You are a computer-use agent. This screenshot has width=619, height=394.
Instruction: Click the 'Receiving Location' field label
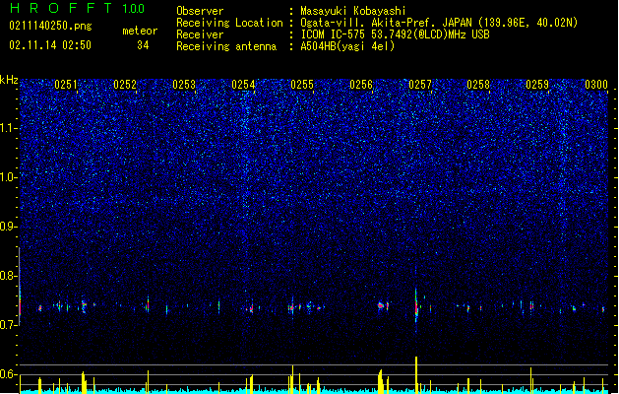[229, 23]
